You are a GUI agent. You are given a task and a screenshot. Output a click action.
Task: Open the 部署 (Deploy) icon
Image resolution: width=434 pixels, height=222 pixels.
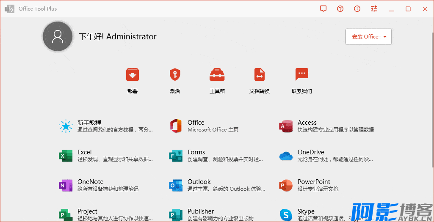(x=133, y=75)
